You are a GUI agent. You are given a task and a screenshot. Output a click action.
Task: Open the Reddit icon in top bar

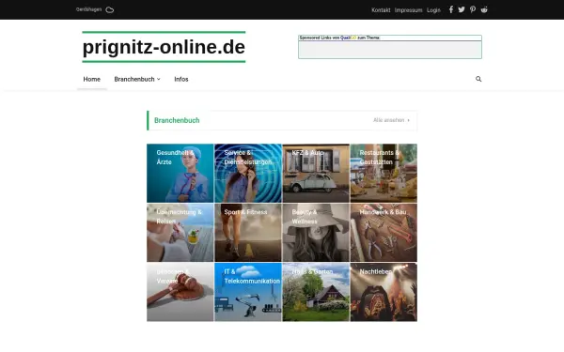click(x=484, y=9)
